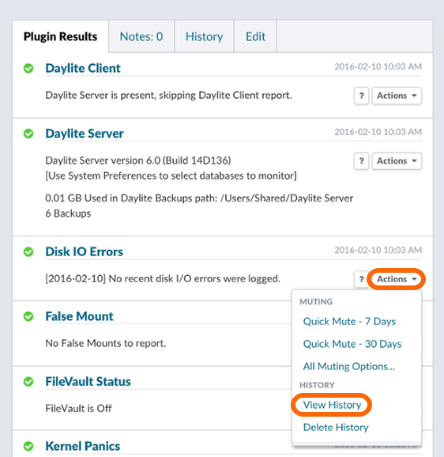Open the False Mount plugin link
The width and height of the screenshot is (444, 457).
[x=79, y=316]
